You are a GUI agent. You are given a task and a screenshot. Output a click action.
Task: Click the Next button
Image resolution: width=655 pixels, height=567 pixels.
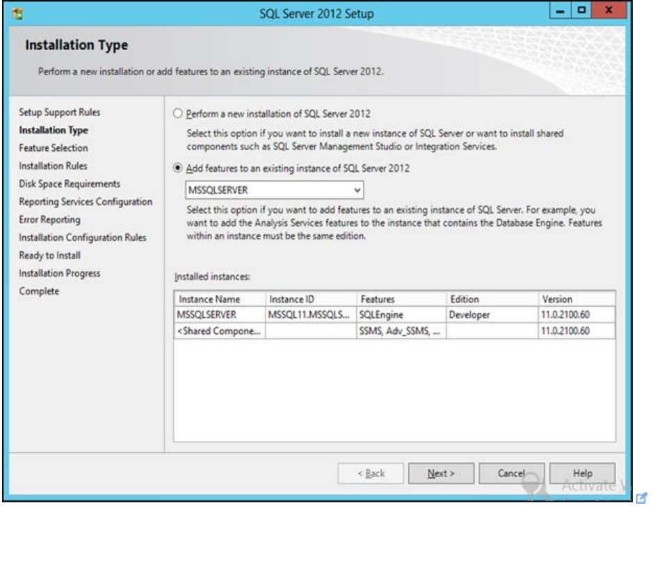[441, 473]
